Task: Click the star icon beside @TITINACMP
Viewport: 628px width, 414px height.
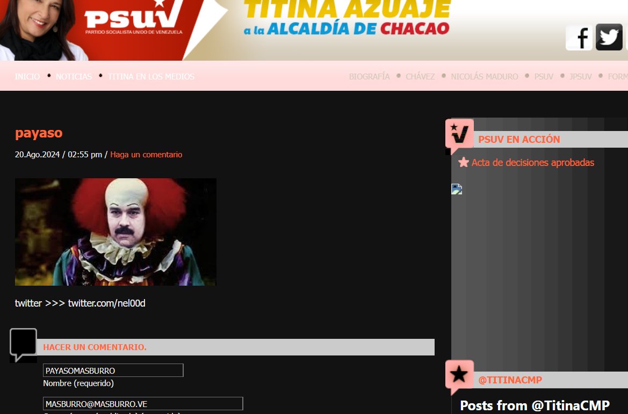Action: [459, 376]
